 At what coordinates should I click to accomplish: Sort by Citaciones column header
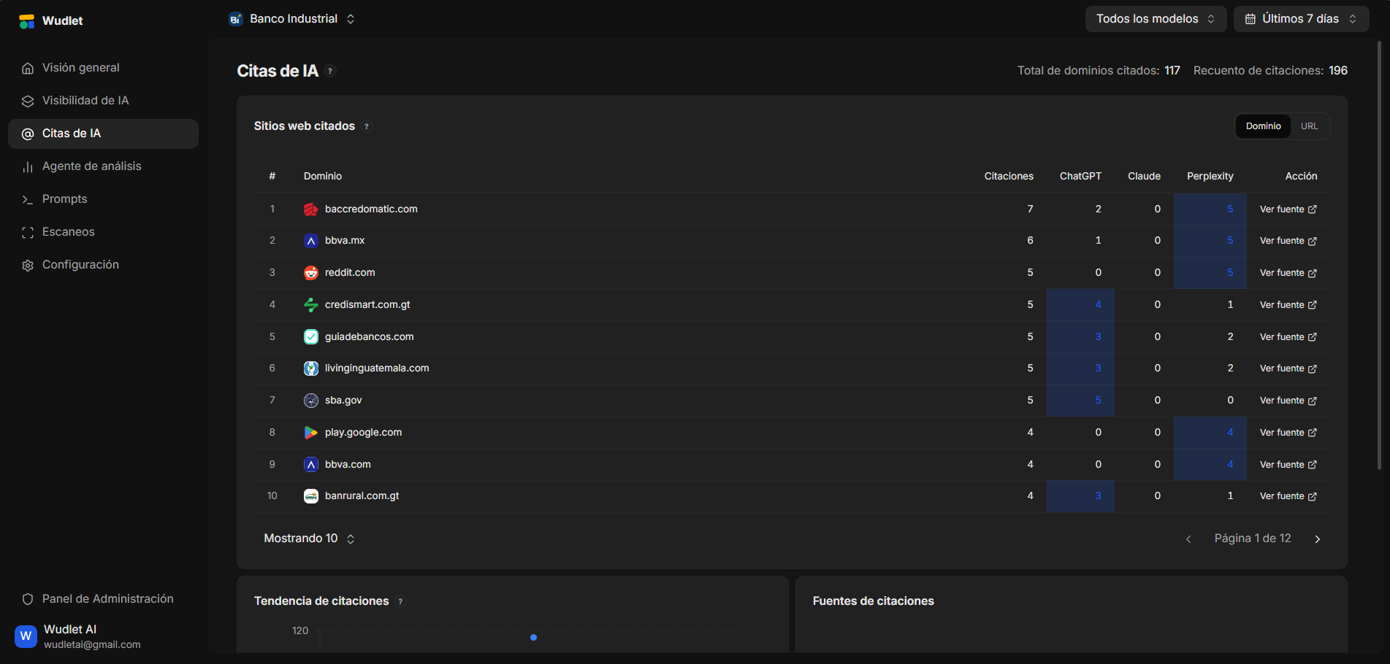1009,176
